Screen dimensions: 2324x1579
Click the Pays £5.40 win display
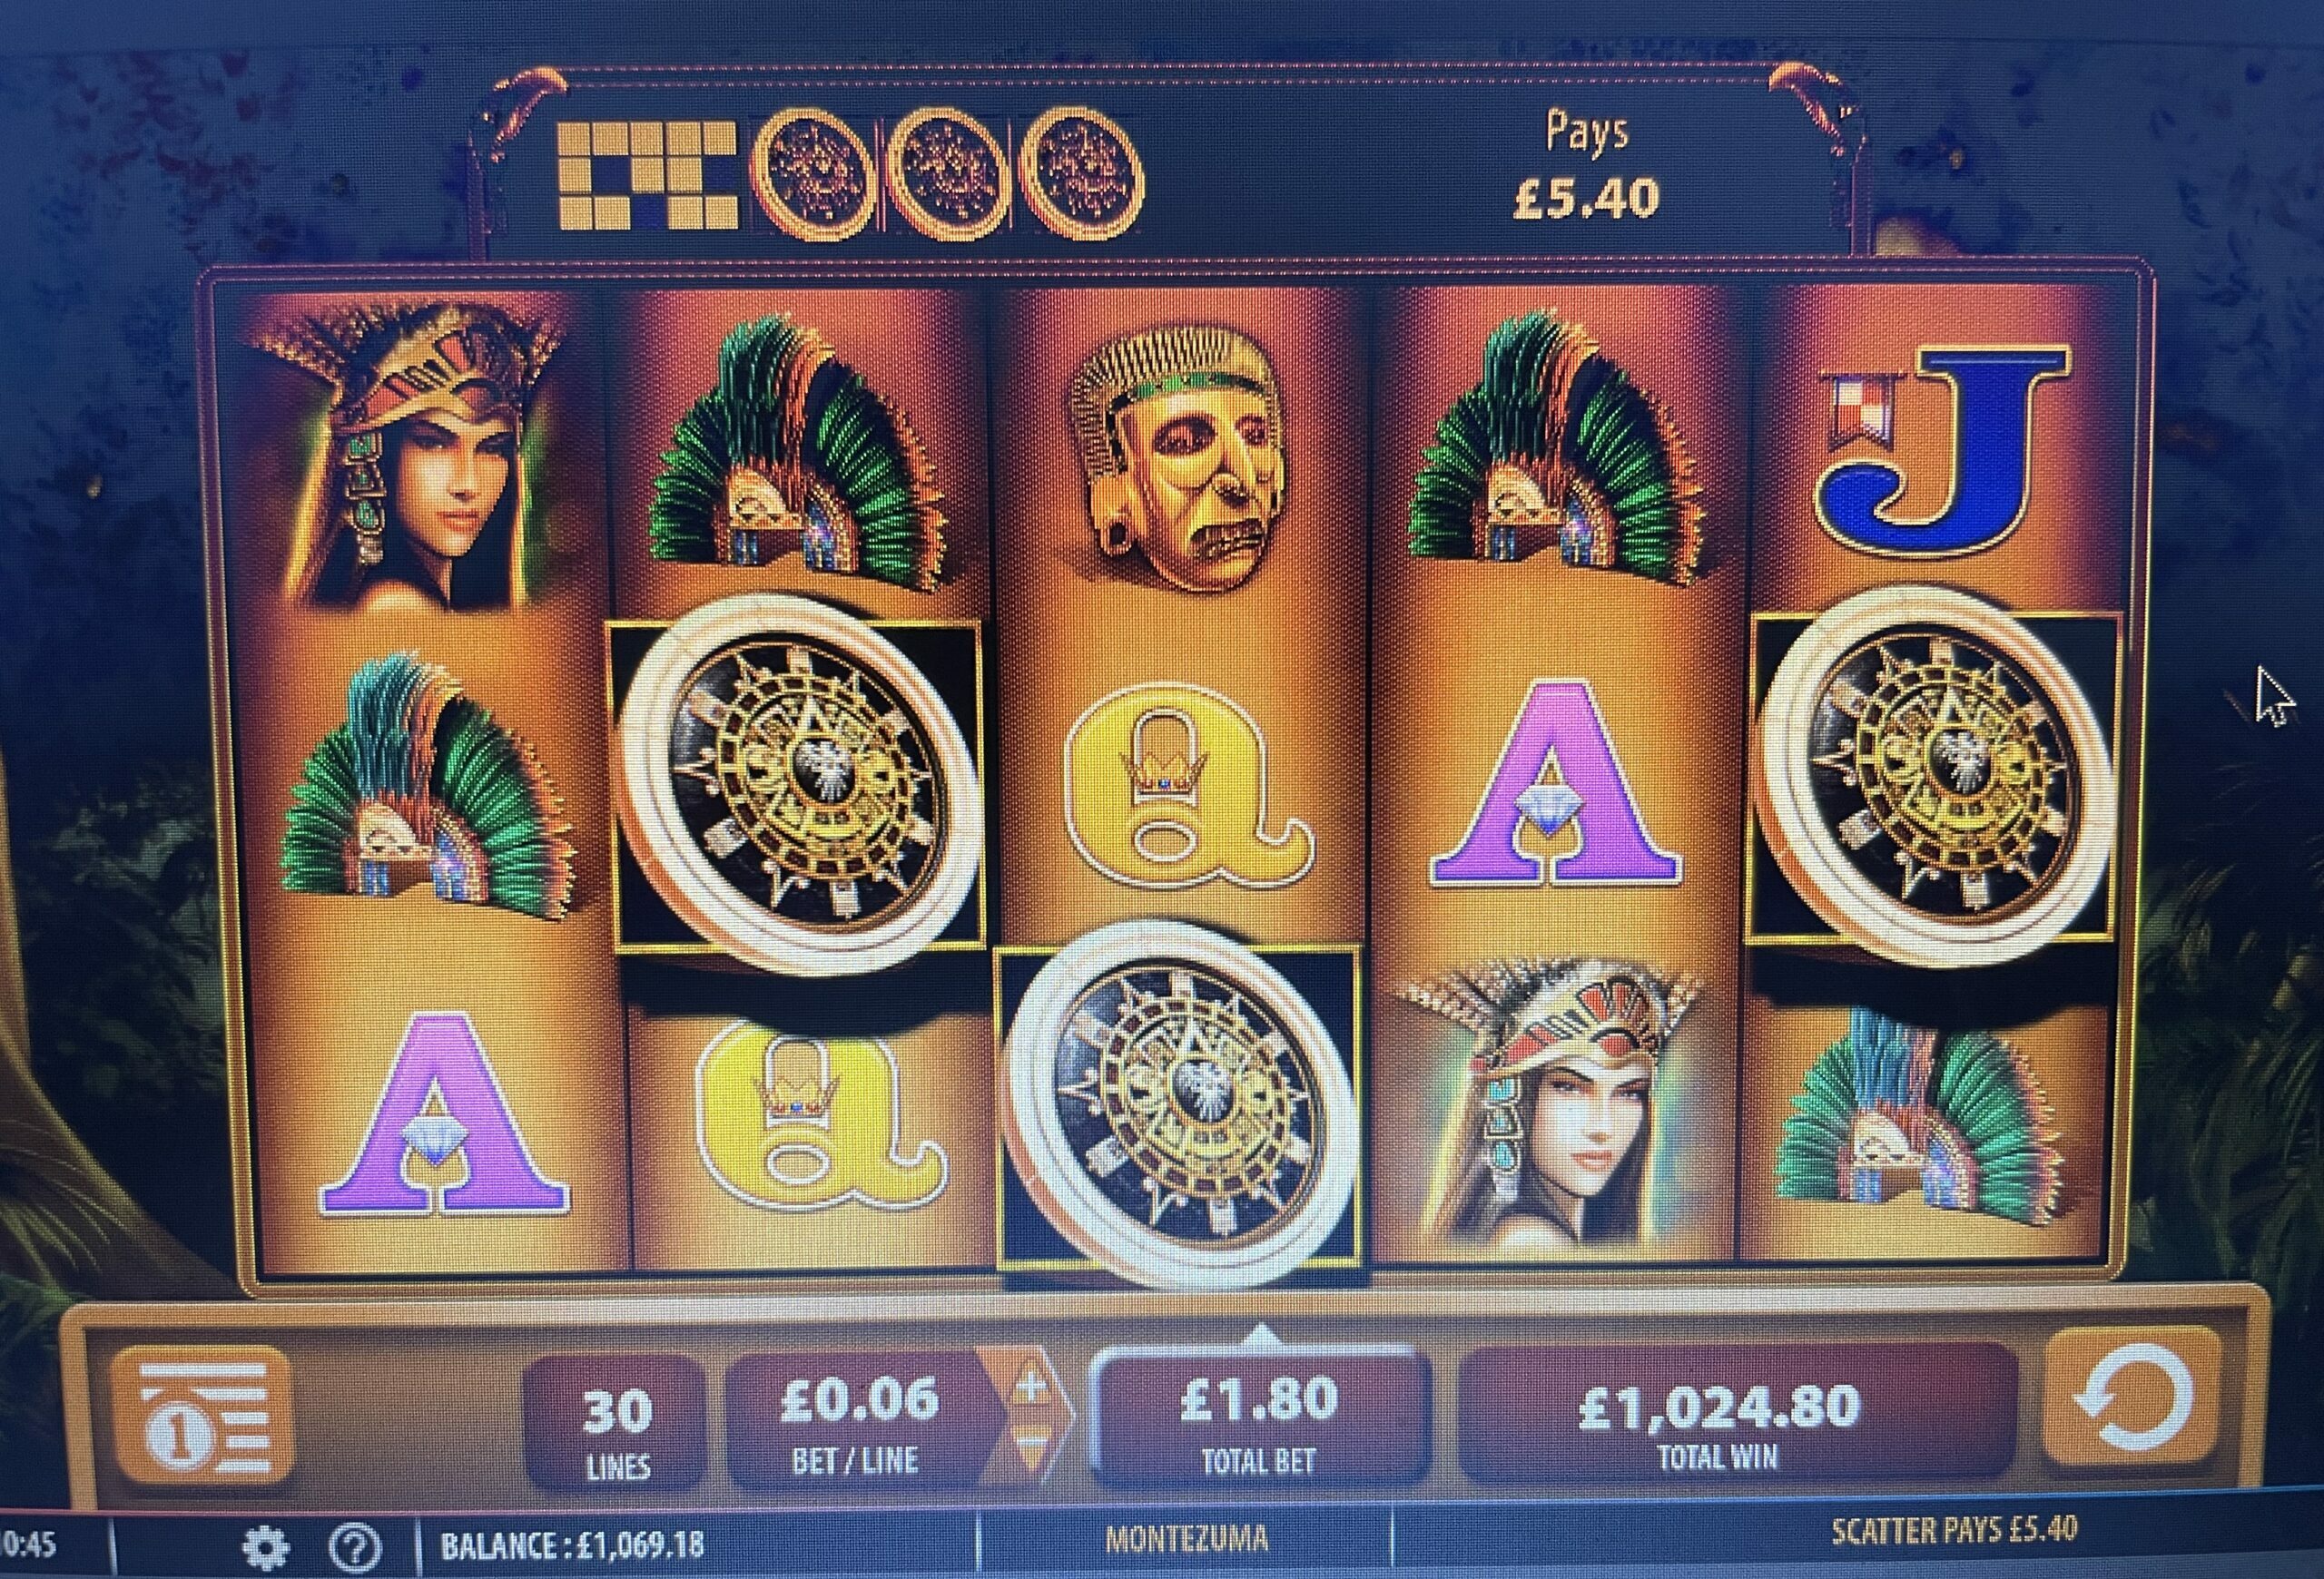[x=1586, y=166]
